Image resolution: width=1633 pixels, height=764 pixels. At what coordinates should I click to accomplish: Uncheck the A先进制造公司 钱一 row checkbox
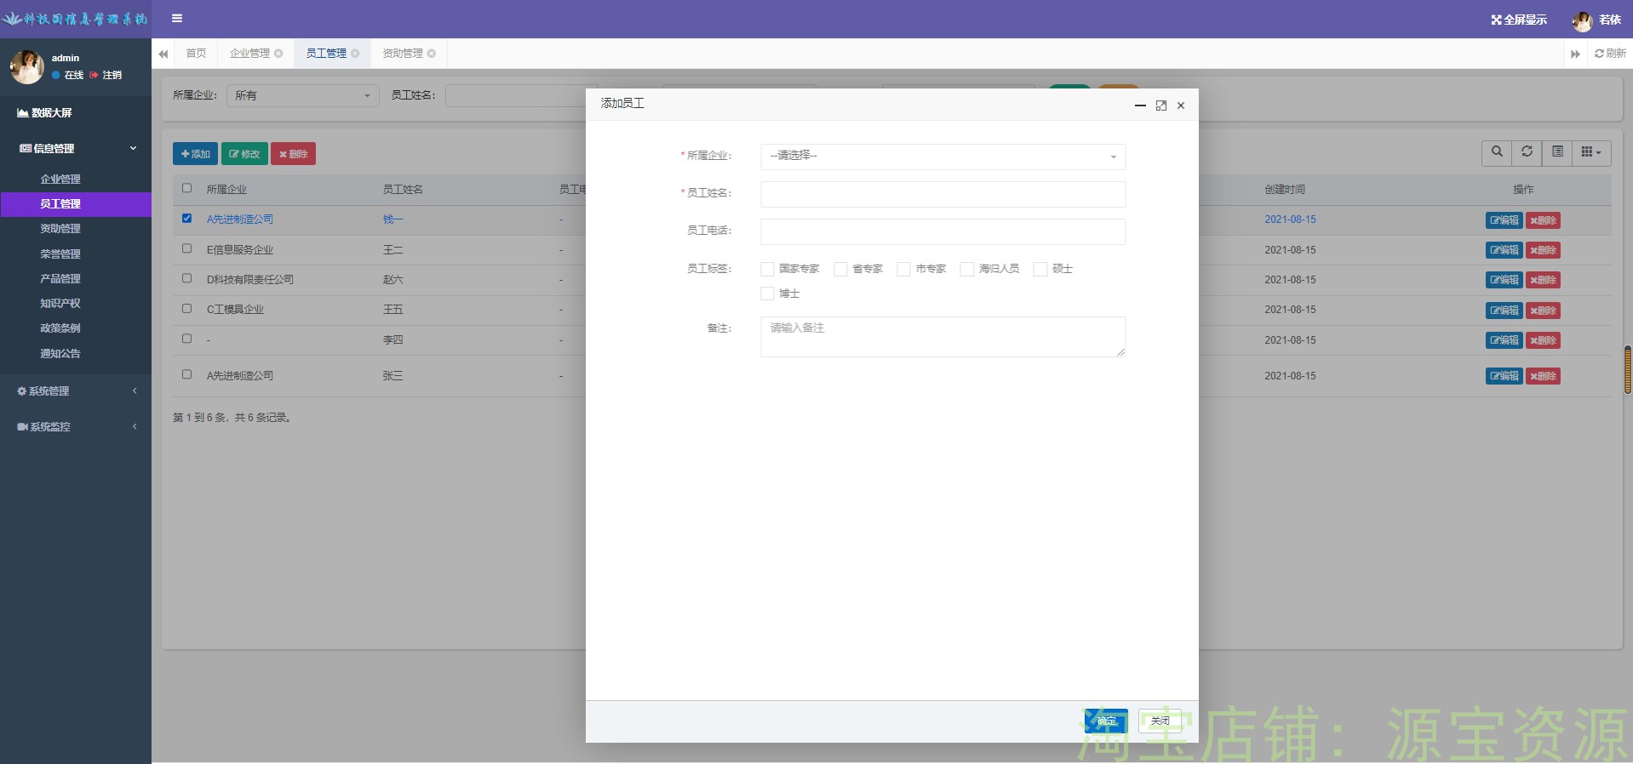[x=186, y=218]
